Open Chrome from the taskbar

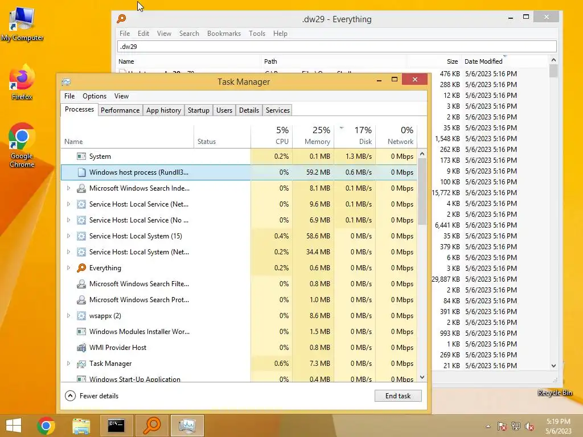(46, 426)
